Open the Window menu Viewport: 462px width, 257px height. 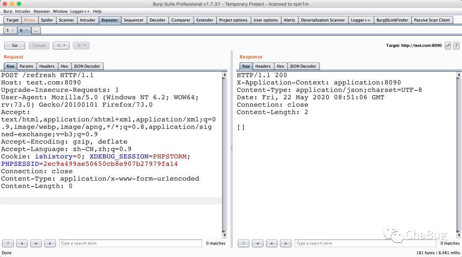pos(60,11)
